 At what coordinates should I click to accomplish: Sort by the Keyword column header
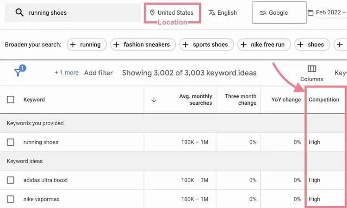[34, 100]
